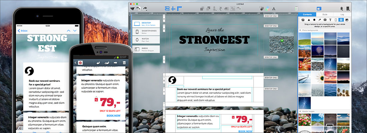Tap the Inbox back chevron on iPhone

tap(19, 31)
